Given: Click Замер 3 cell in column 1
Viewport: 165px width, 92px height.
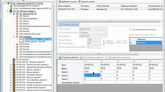Looking at the screenshot, I should coord(92,79).
